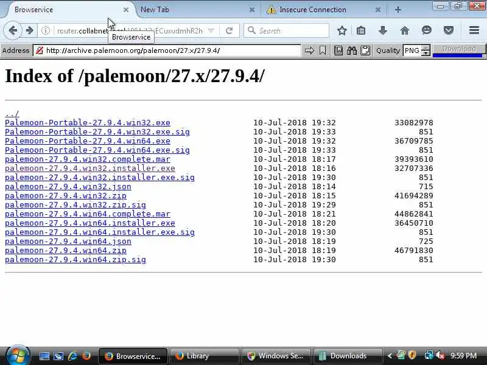Go back with the browser back arrow
Image resolution: width=487 pixels, height=365 pixels.
point(13,30)
